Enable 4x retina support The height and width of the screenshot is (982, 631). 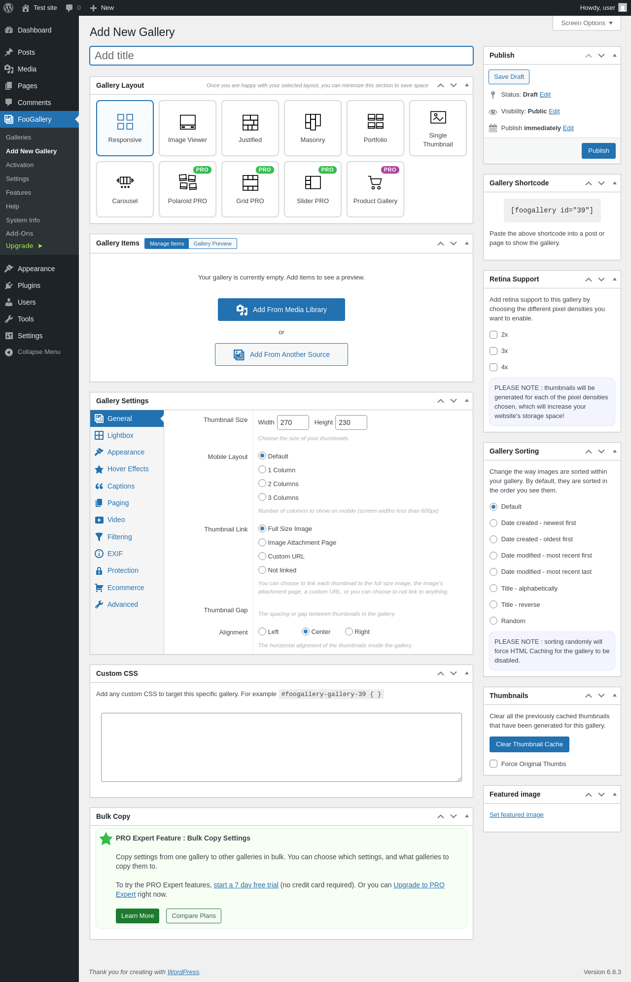[x=493, y=367]
